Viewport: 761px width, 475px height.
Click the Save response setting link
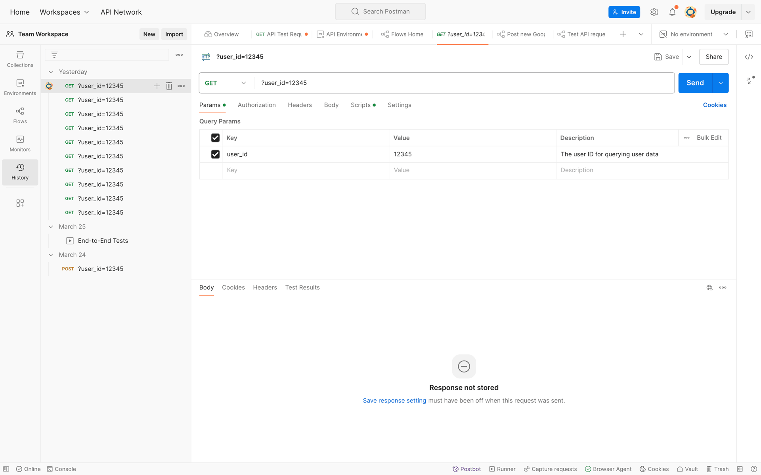(394, 401)
